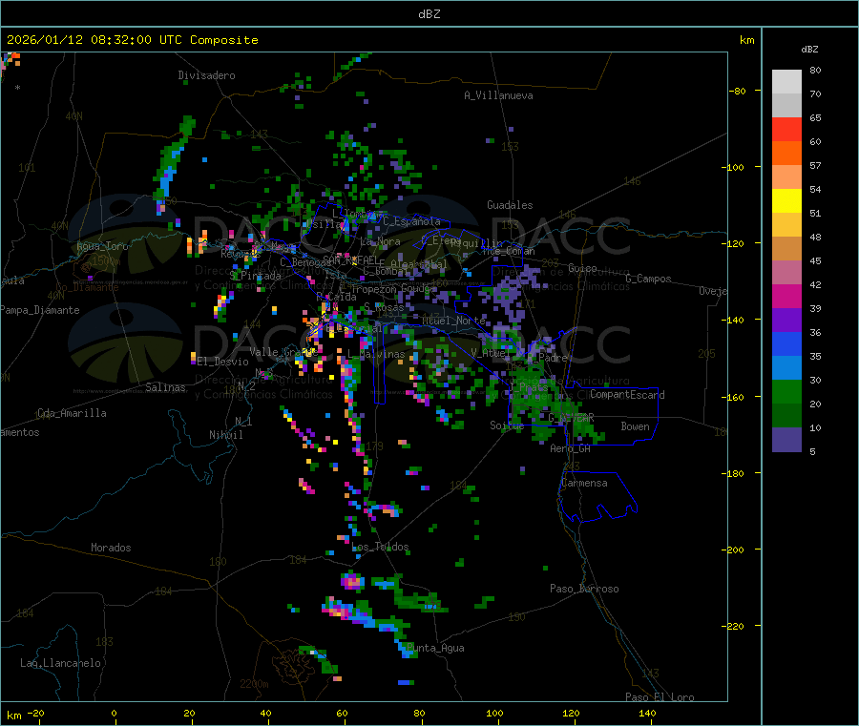
Task: Click the A_Villanueva location label
Action: click(x=498, y=95)
